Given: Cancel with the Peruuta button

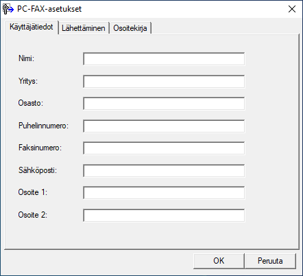Looking at the screenshot, I should click(270, 261).
